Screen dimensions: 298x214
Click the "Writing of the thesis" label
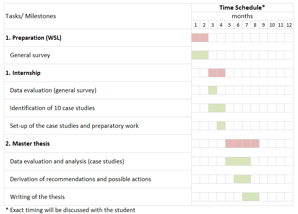37,197
